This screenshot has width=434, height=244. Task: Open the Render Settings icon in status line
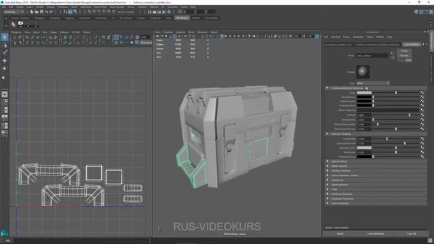164,12
